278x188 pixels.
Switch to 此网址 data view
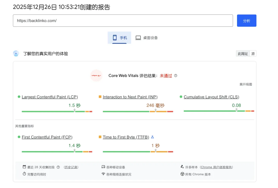pos(243,54)
